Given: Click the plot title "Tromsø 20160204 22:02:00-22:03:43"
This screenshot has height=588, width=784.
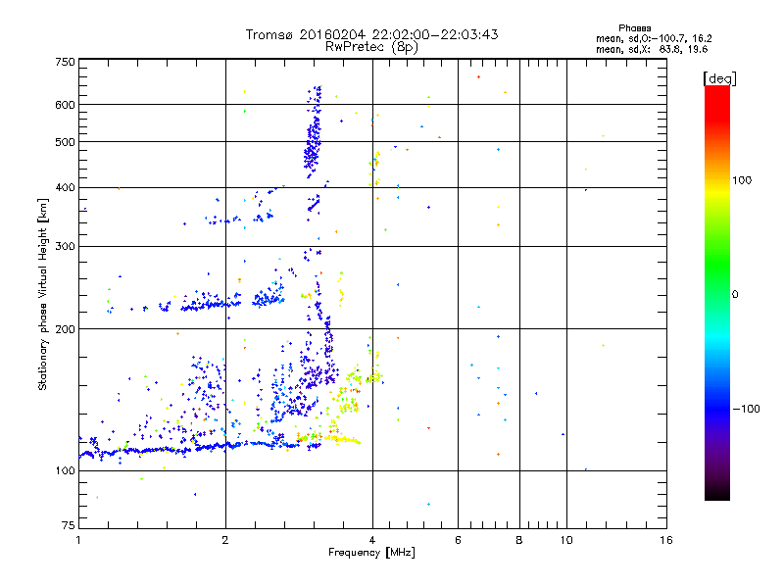Looking at the screenshot, I should tap(371, 34).
